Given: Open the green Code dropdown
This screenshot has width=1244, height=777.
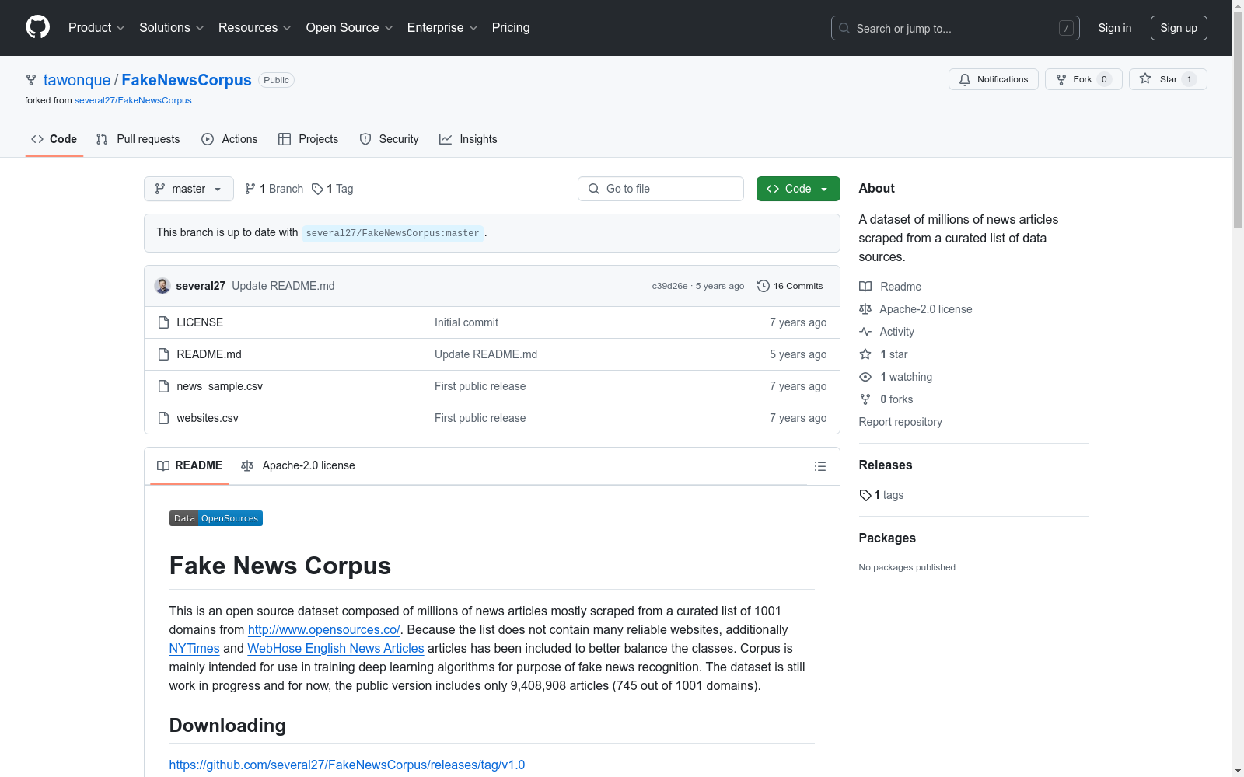Looking at the screenshot, I should [798, 189].
